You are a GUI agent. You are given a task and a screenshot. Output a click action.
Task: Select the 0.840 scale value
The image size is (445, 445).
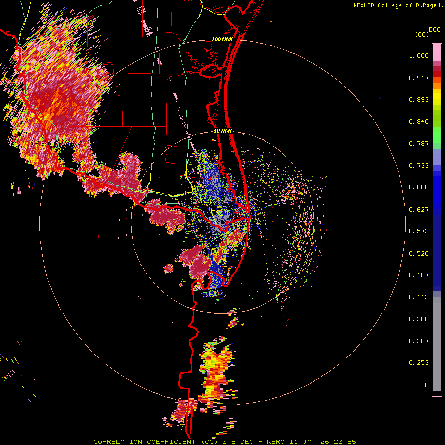pyautogui.click(x=419, y=122)
